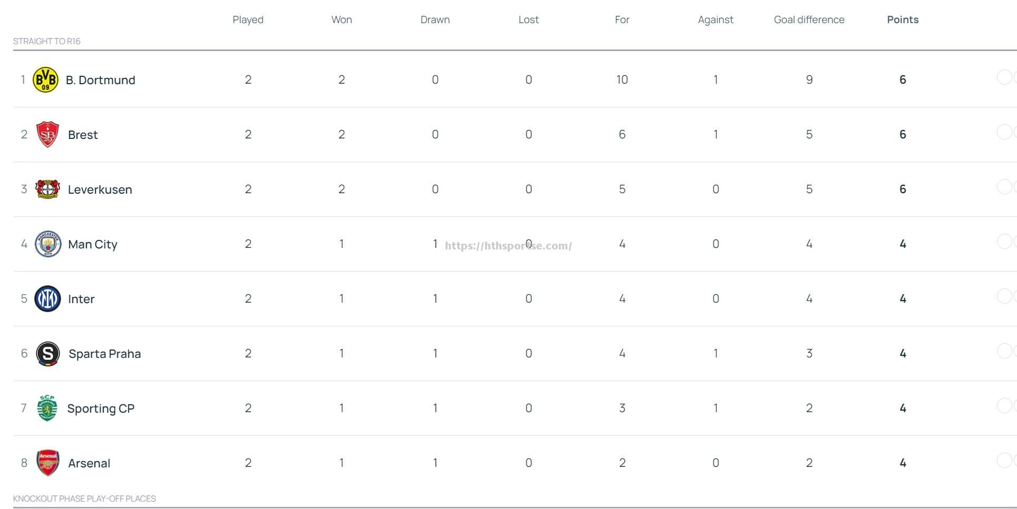1017x509 pixels.
Task: Click Sparta Praha's goal difference value 3
Action: point(809,353)
